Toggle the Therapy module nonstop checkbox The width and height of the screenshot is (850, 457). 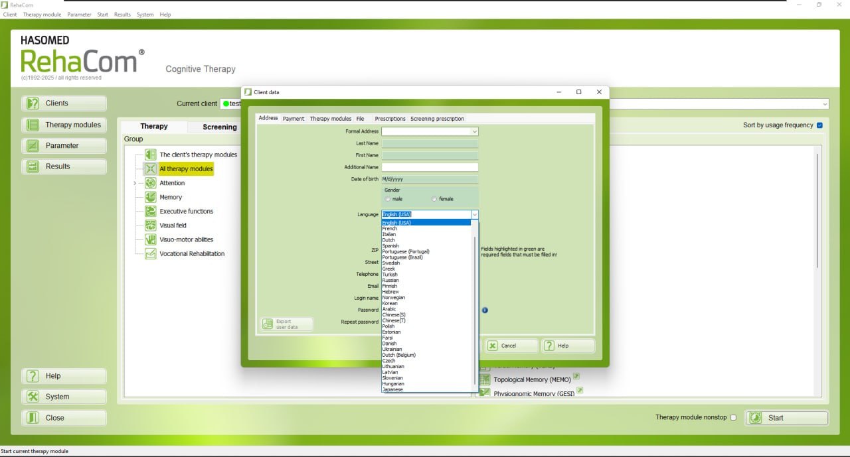pyautogui.click(x=733, y=417)
